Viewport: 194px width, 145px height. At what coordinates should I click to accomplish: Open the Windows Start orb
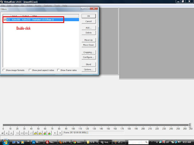pos(5,142)
